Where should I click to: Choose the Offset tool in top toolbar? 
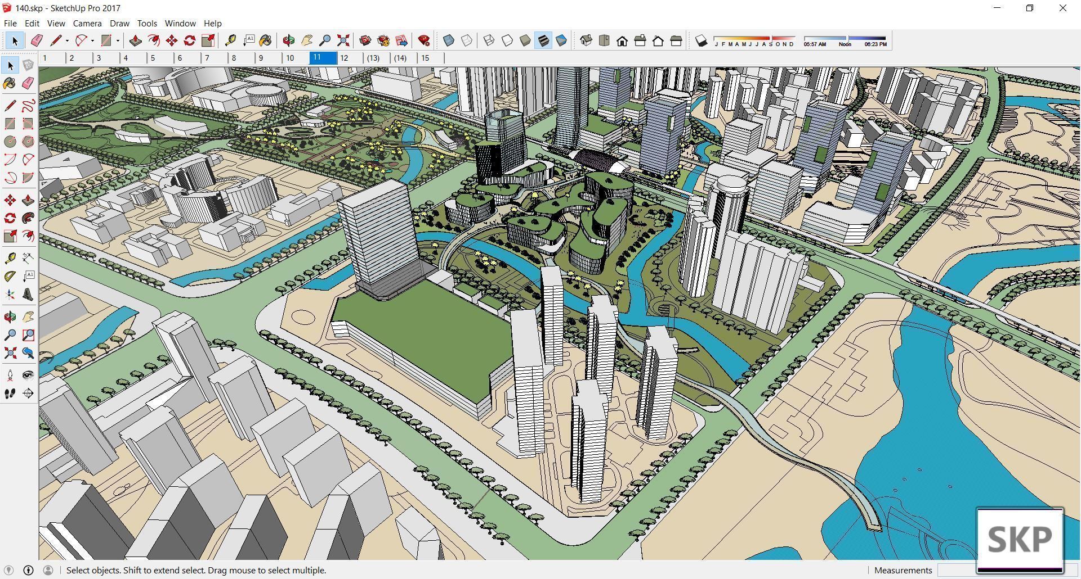point(153,40)
